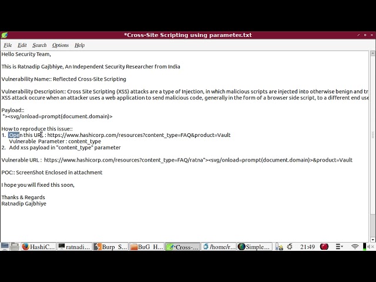Click the scrollbar down arrow
Image resolution: width=376 pixels, height=282 pixels.
372,240
